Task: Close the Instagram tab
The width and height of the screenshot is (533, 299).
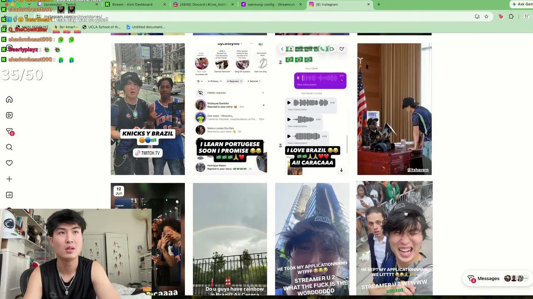Action: [368, 4]
